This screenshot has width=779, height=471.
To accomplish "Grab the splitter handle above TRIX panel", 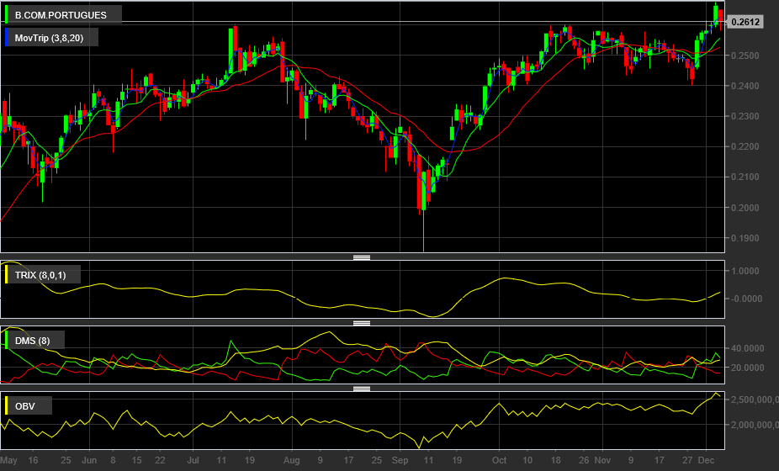I will pyautogui.click(x=362, y=257).
